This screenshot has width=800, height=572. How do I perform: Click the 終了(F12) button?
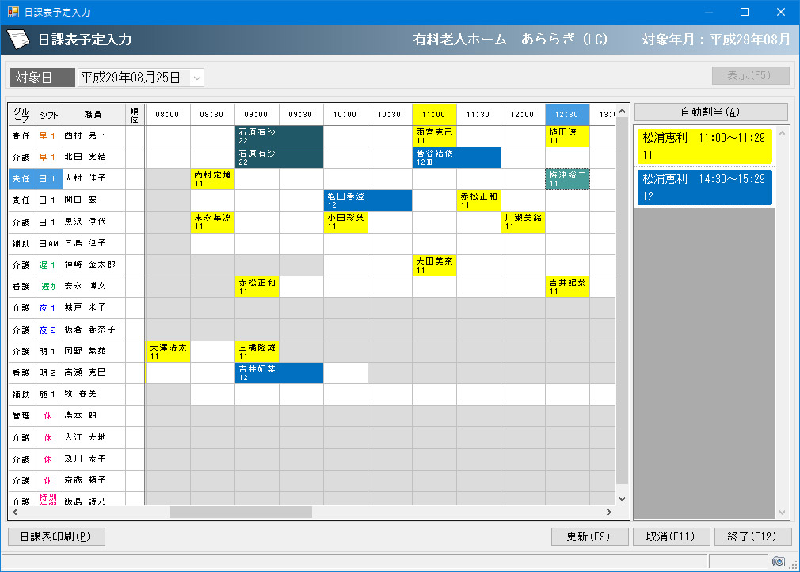pyautogui.click(x=752, y=536)
